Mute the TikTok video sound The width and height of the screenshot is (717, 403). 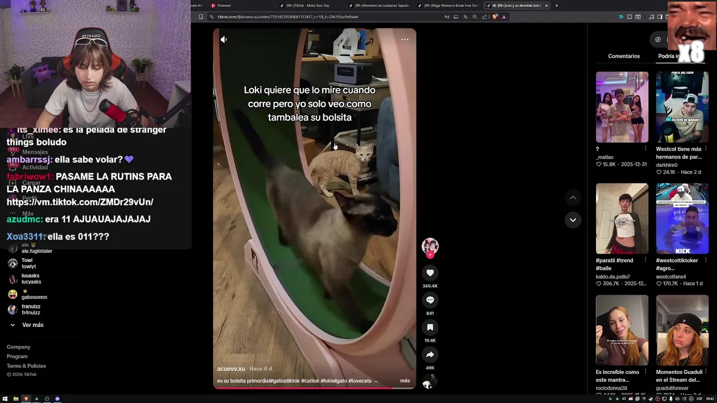pyautogui.click(x=224, y=39)
